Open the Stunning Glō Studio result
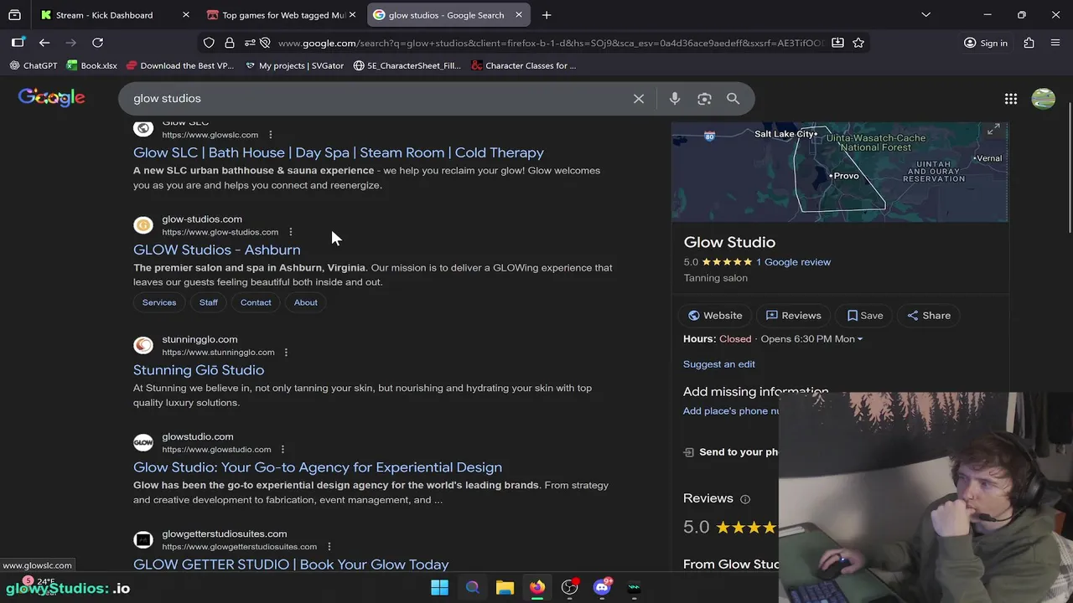Viewport: 1073px width, 603px height. tap(199, 370)
